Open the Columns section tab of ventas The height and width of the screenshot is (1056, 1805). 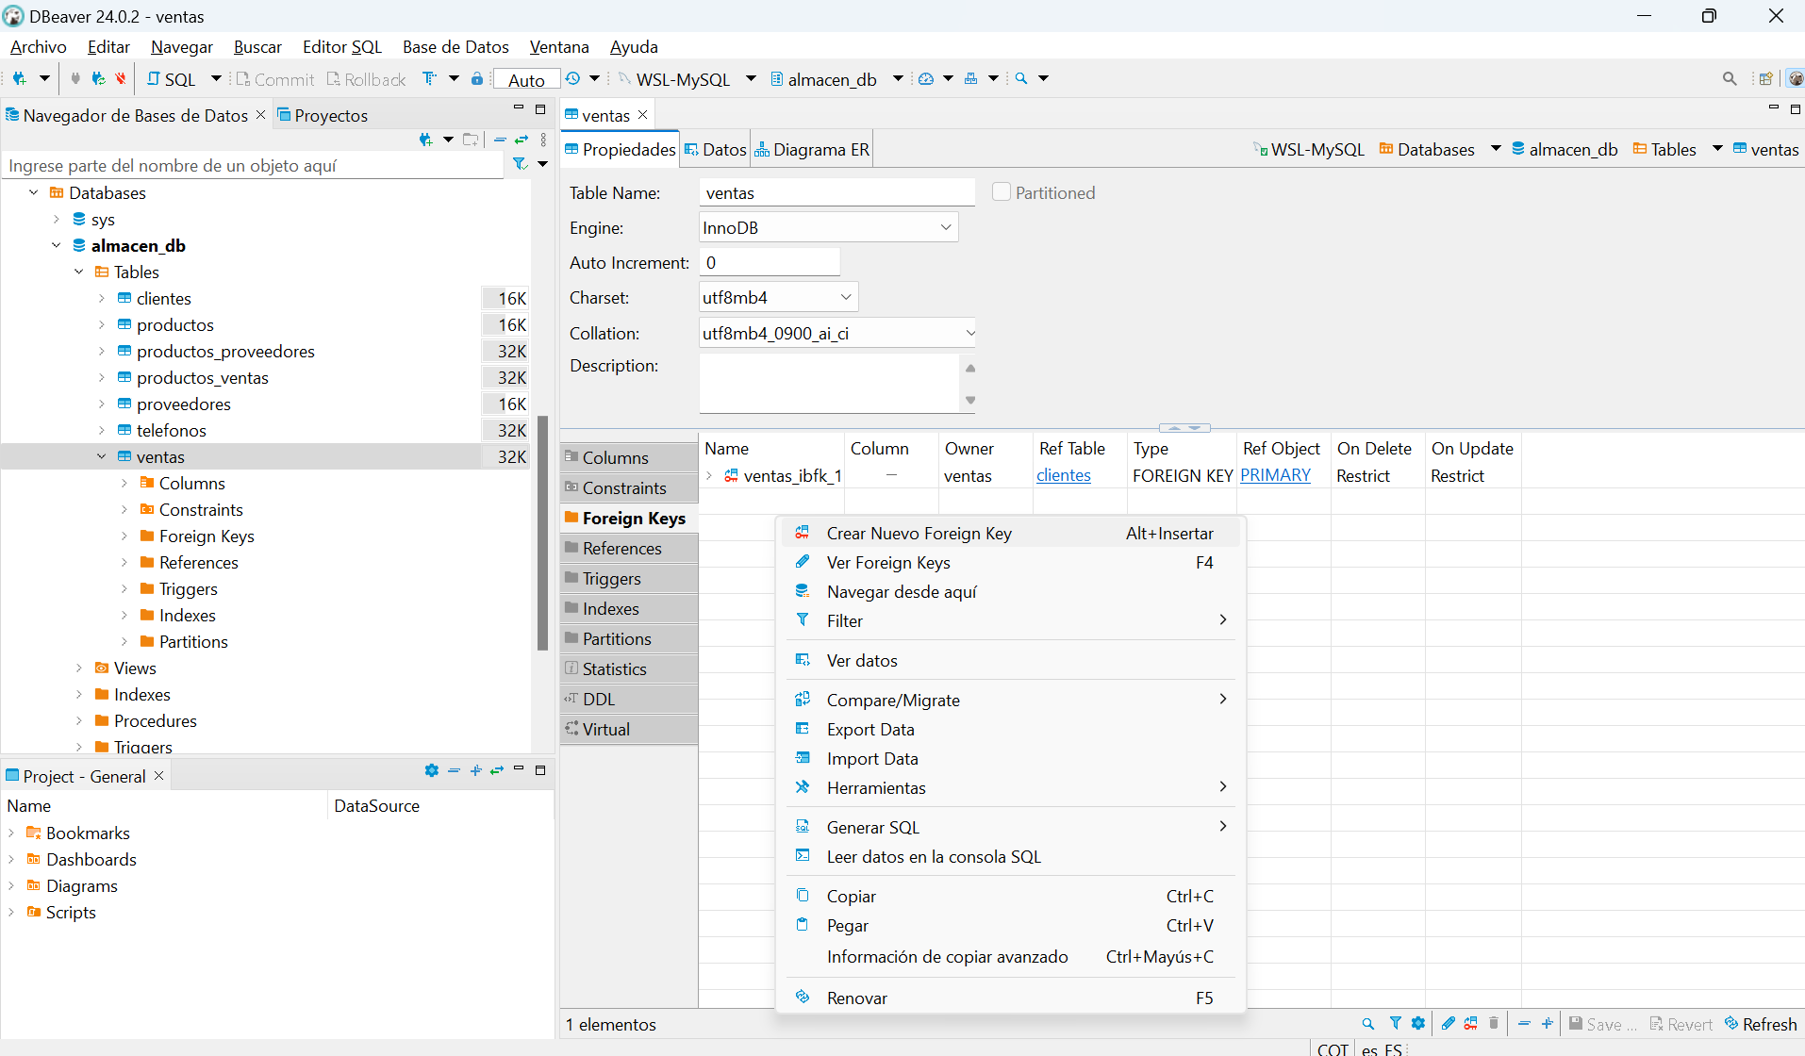coord(629,457)
